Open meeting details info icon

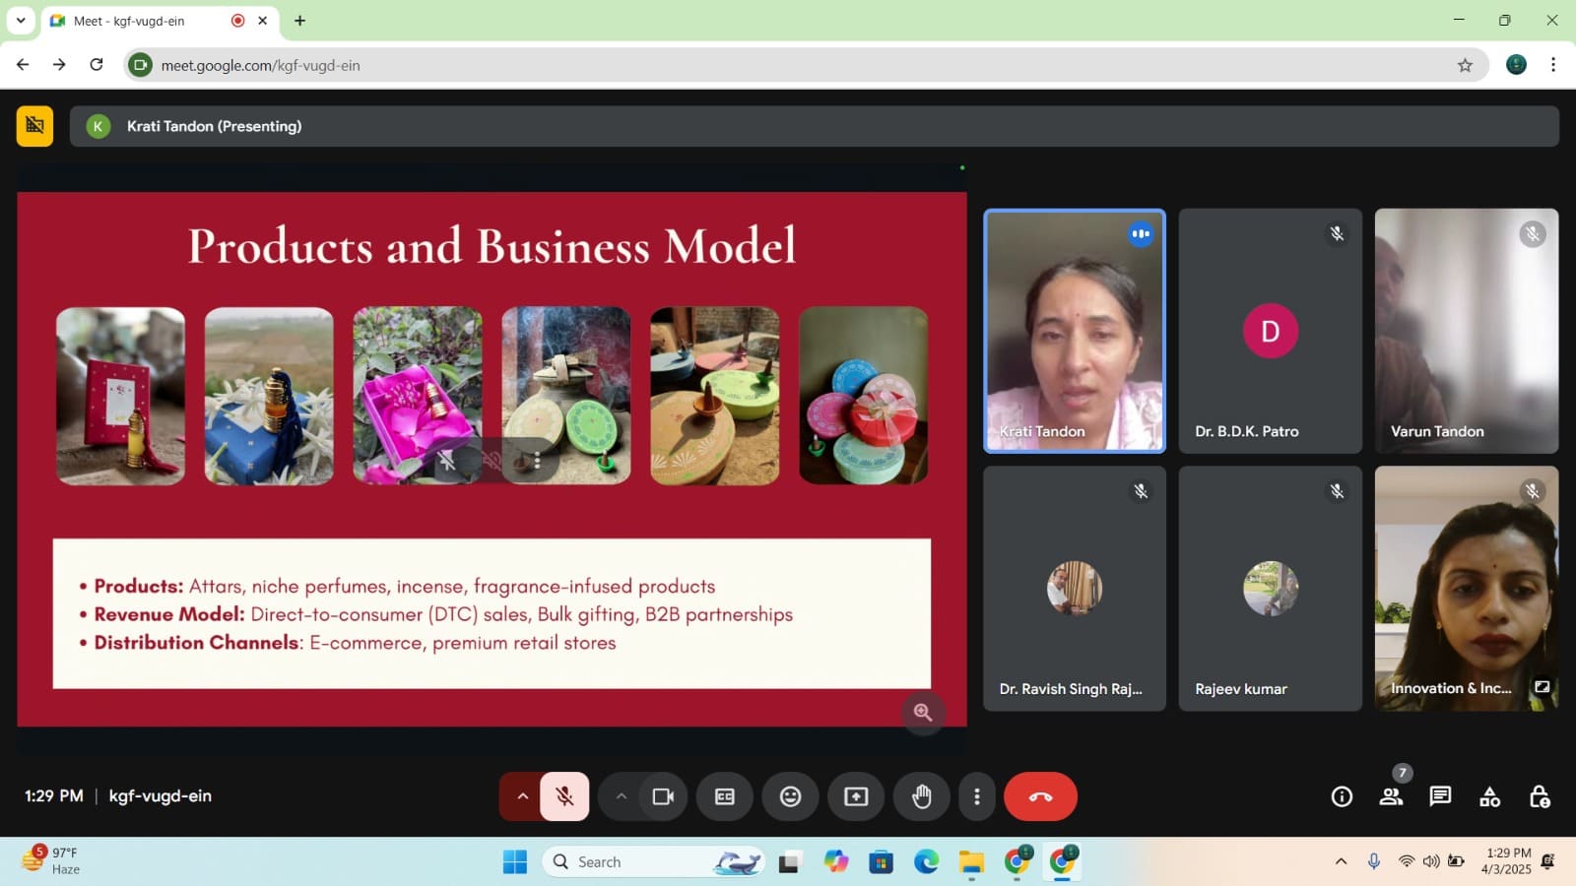pos(1342,796)
